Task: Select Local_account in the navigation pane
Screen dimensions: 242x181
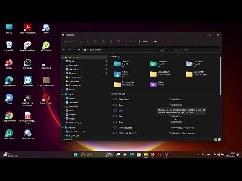Action: 75,77
